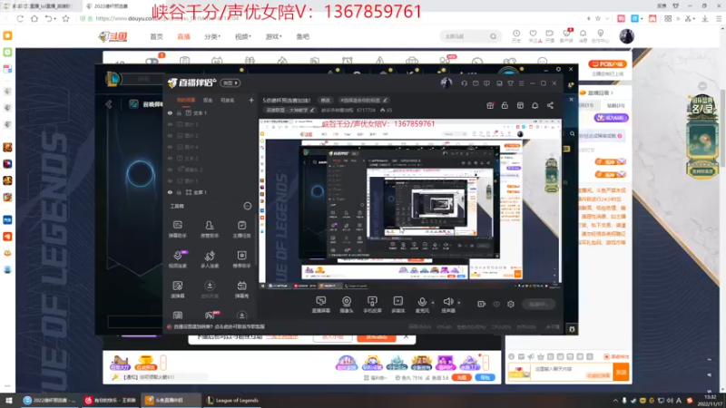This screenshot has height=408, width=726.
Task: Open the gift box icon with red dot
Action: point(490,105)
